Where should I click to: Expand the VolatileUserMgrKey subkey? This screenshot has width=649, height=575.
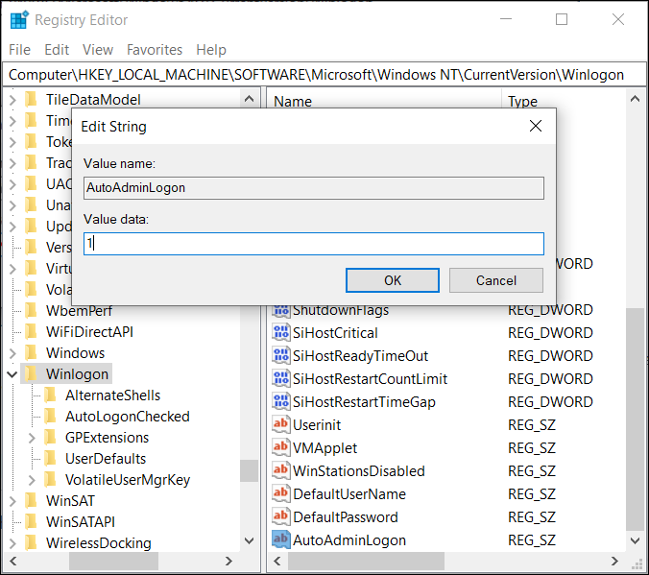32,480
